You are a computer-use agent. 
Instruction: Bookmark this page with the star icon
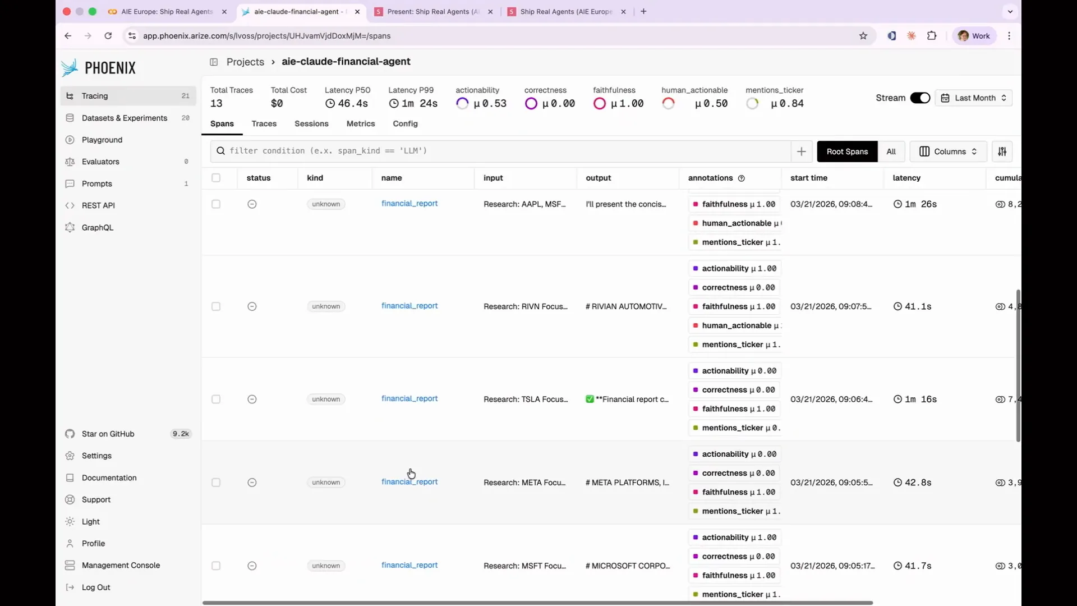(863, 36)
